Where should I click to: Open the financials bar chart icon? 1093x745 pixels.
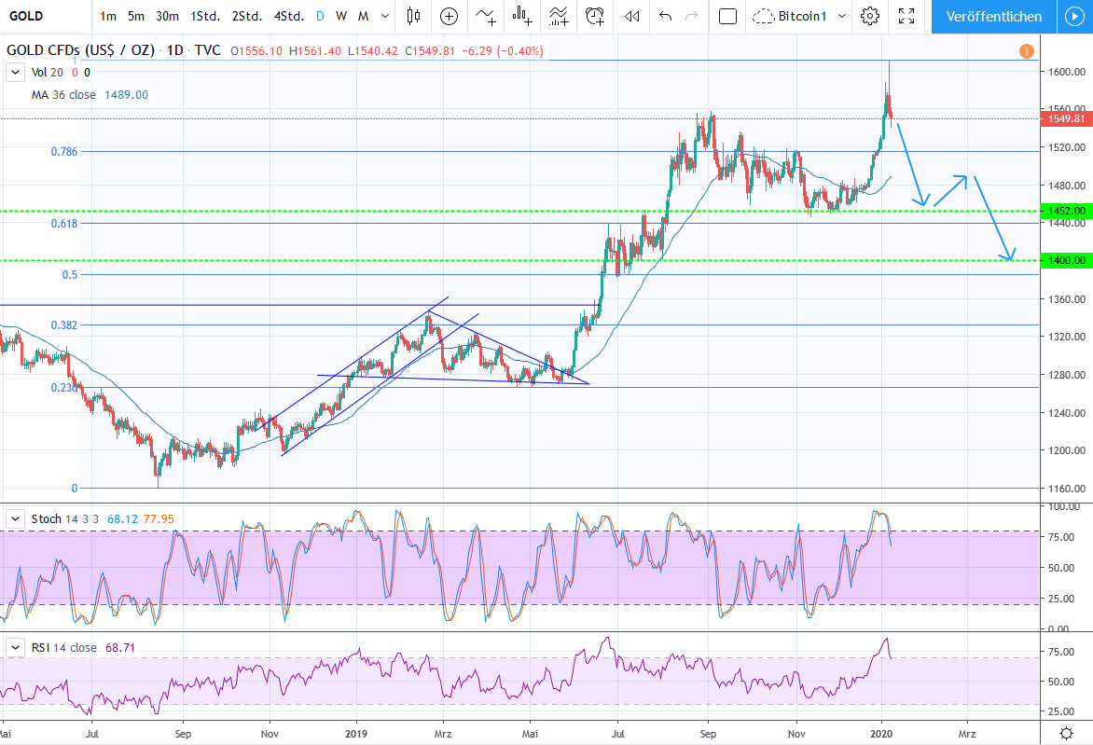click(x=522, y=16)
